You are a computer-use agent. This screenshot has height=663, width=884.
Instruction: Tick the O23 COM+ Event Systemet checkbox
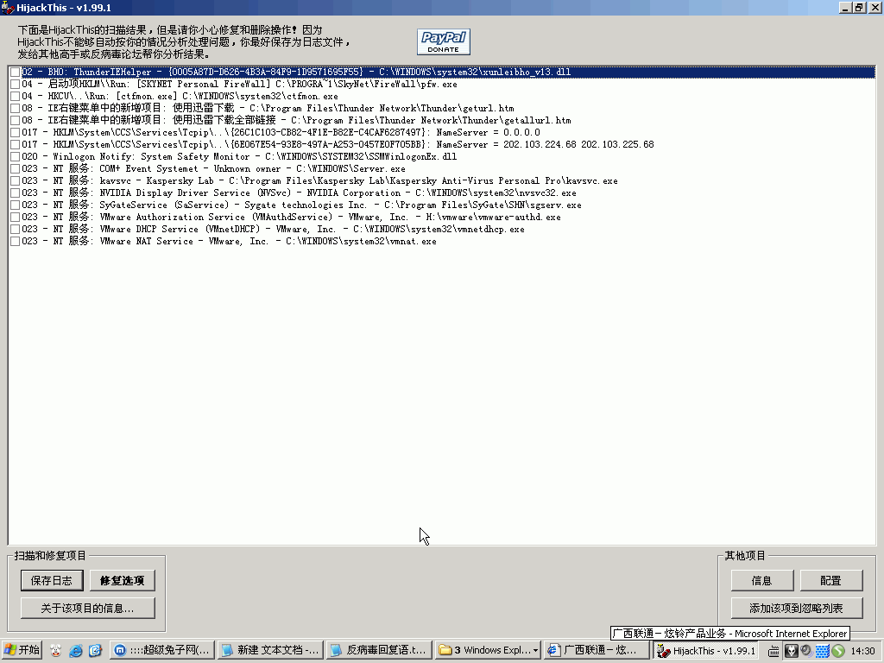pos(16,168)
